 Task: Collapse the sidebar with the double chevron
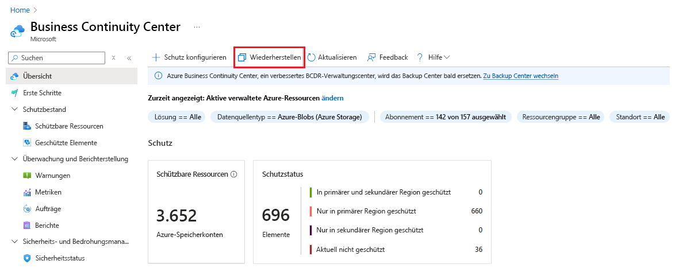point(129,57)
